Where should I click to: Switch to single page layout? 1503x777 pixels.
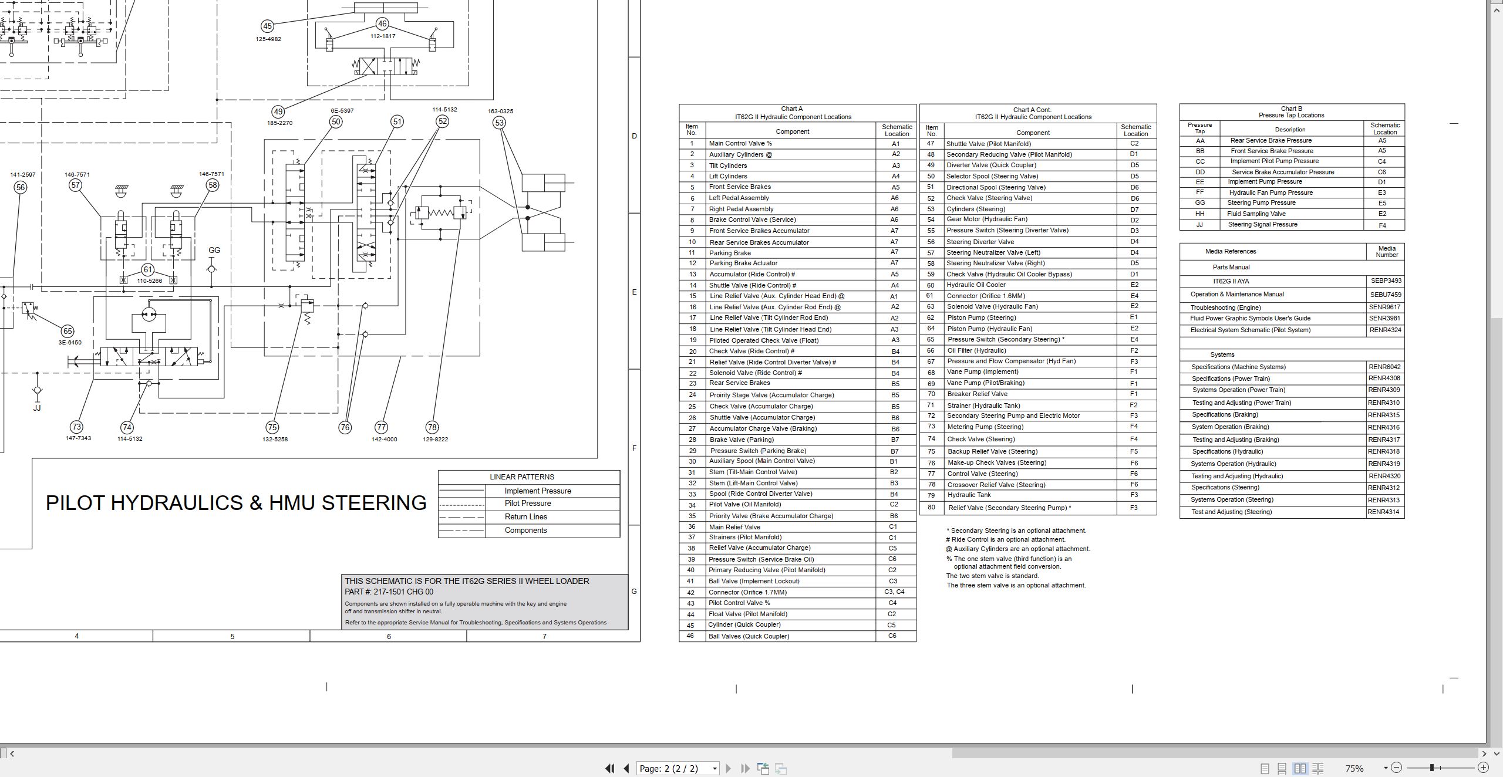(1265, 768)
